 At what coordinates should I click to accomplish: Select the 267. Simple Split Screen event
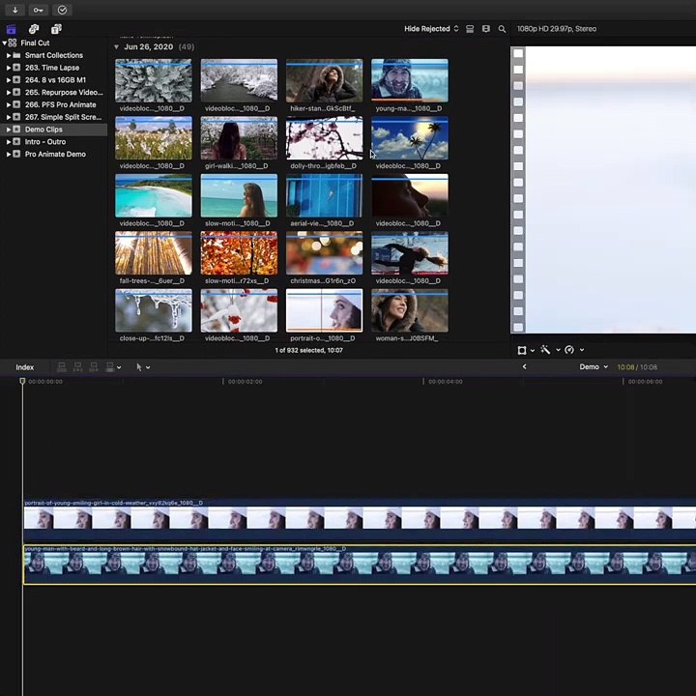pyautogui.click(x=54, y=117)
